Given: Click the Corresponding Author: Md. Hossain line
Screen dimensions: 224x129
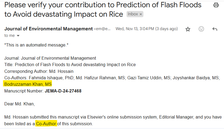Looking at the screenshot, I should point(39,71).
